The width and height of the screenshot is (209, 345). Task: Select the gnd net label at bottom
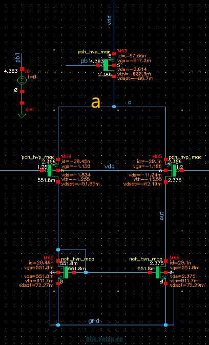click(x=94, y=320)
